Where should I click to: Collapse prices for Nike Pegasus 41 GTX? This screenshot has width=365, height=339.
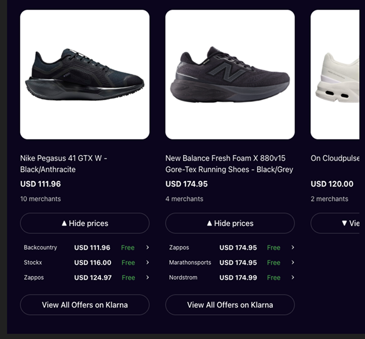(x=85, y=223)
